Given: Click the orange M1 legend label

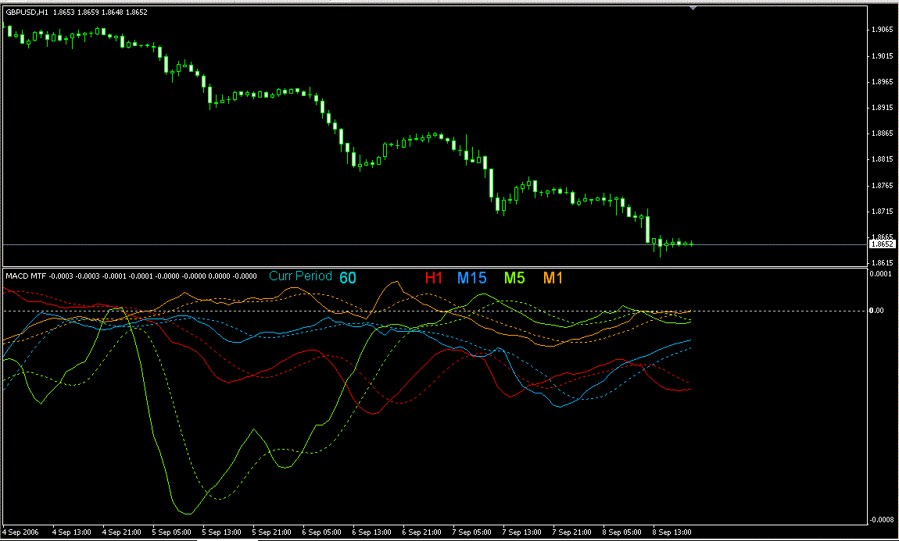Looking at the screenshot, I should tap(553, 278).
